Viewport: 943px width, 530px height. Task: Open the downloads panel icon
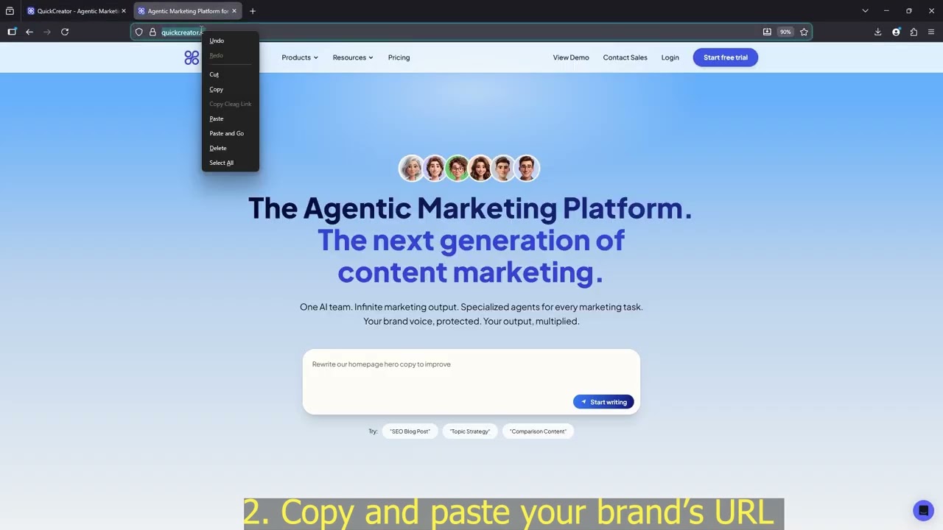(877, 32)
